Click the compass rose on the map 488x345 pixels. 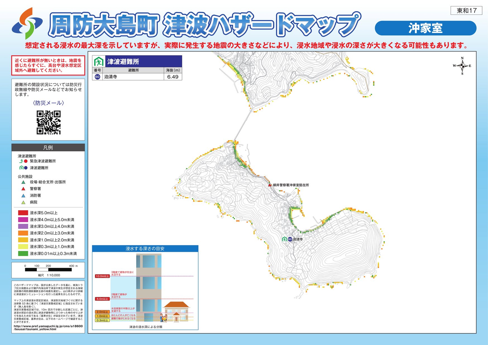462,66
